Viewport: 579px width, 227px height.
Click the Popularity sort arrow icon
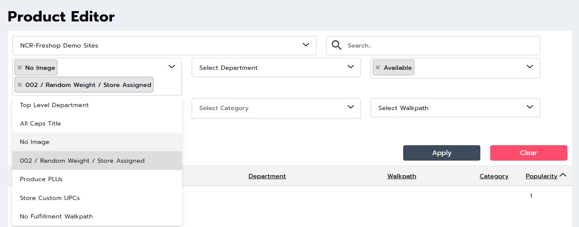click(563, 175)
